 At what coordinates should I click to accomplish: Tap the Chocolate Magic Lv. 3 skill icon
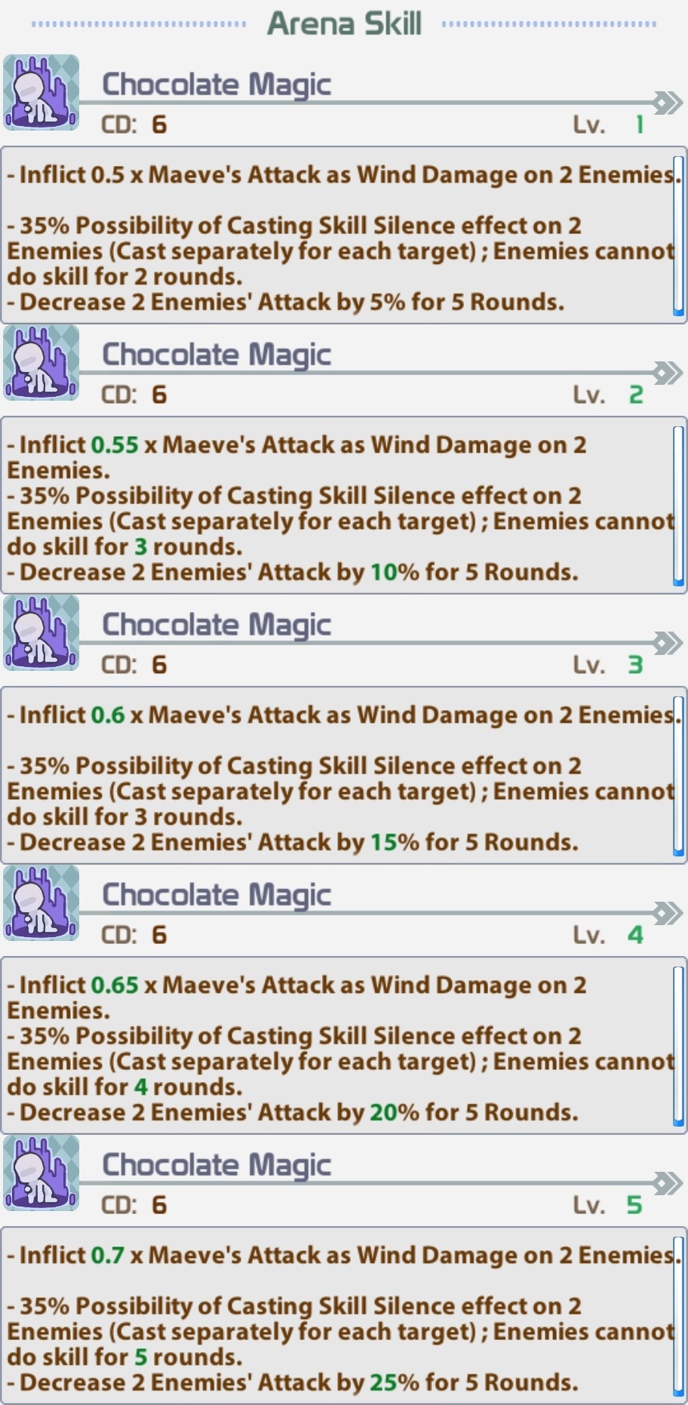(x=41, y=632)
